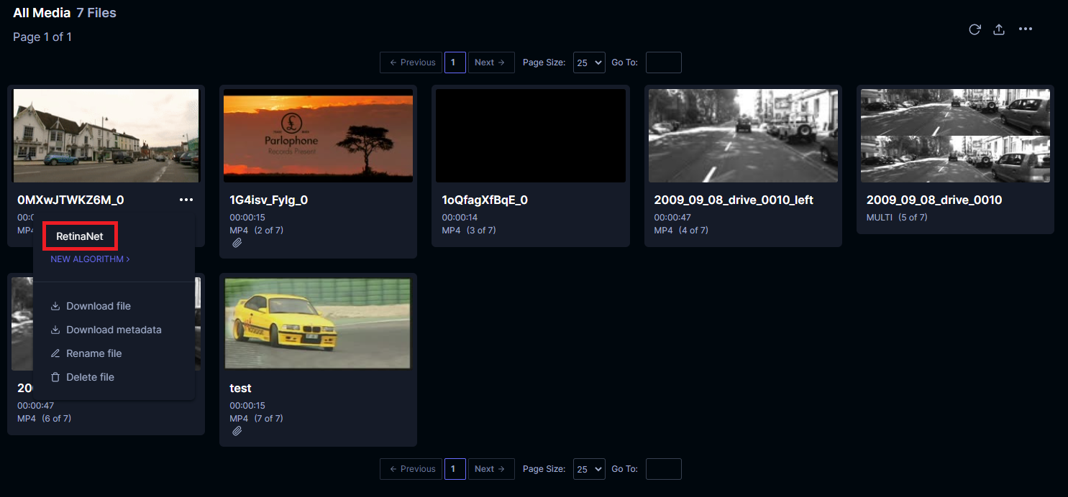Open the 2009_09_08_drive_0010 multi-view thumbnail
The width and height of the screenshot is (1068, 497).
(x=955, y=136)
